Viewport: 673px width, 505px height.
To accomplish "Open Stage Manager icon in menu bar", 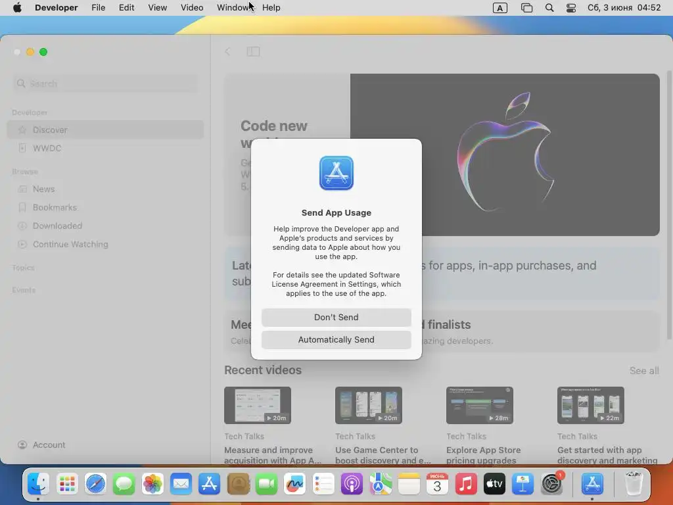I will (526, 8).
